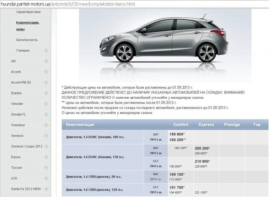The width and height of the screenshot is (269, 197).
Task: Open the Veloster model link
Action: [17, 104]
